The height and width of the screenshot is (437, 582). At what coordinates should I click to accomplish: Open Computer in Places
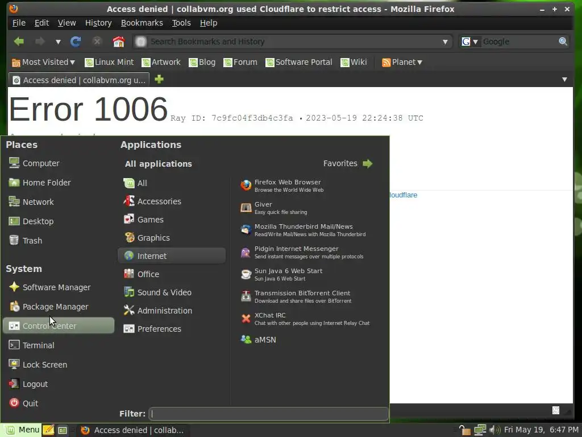(59, 163)
